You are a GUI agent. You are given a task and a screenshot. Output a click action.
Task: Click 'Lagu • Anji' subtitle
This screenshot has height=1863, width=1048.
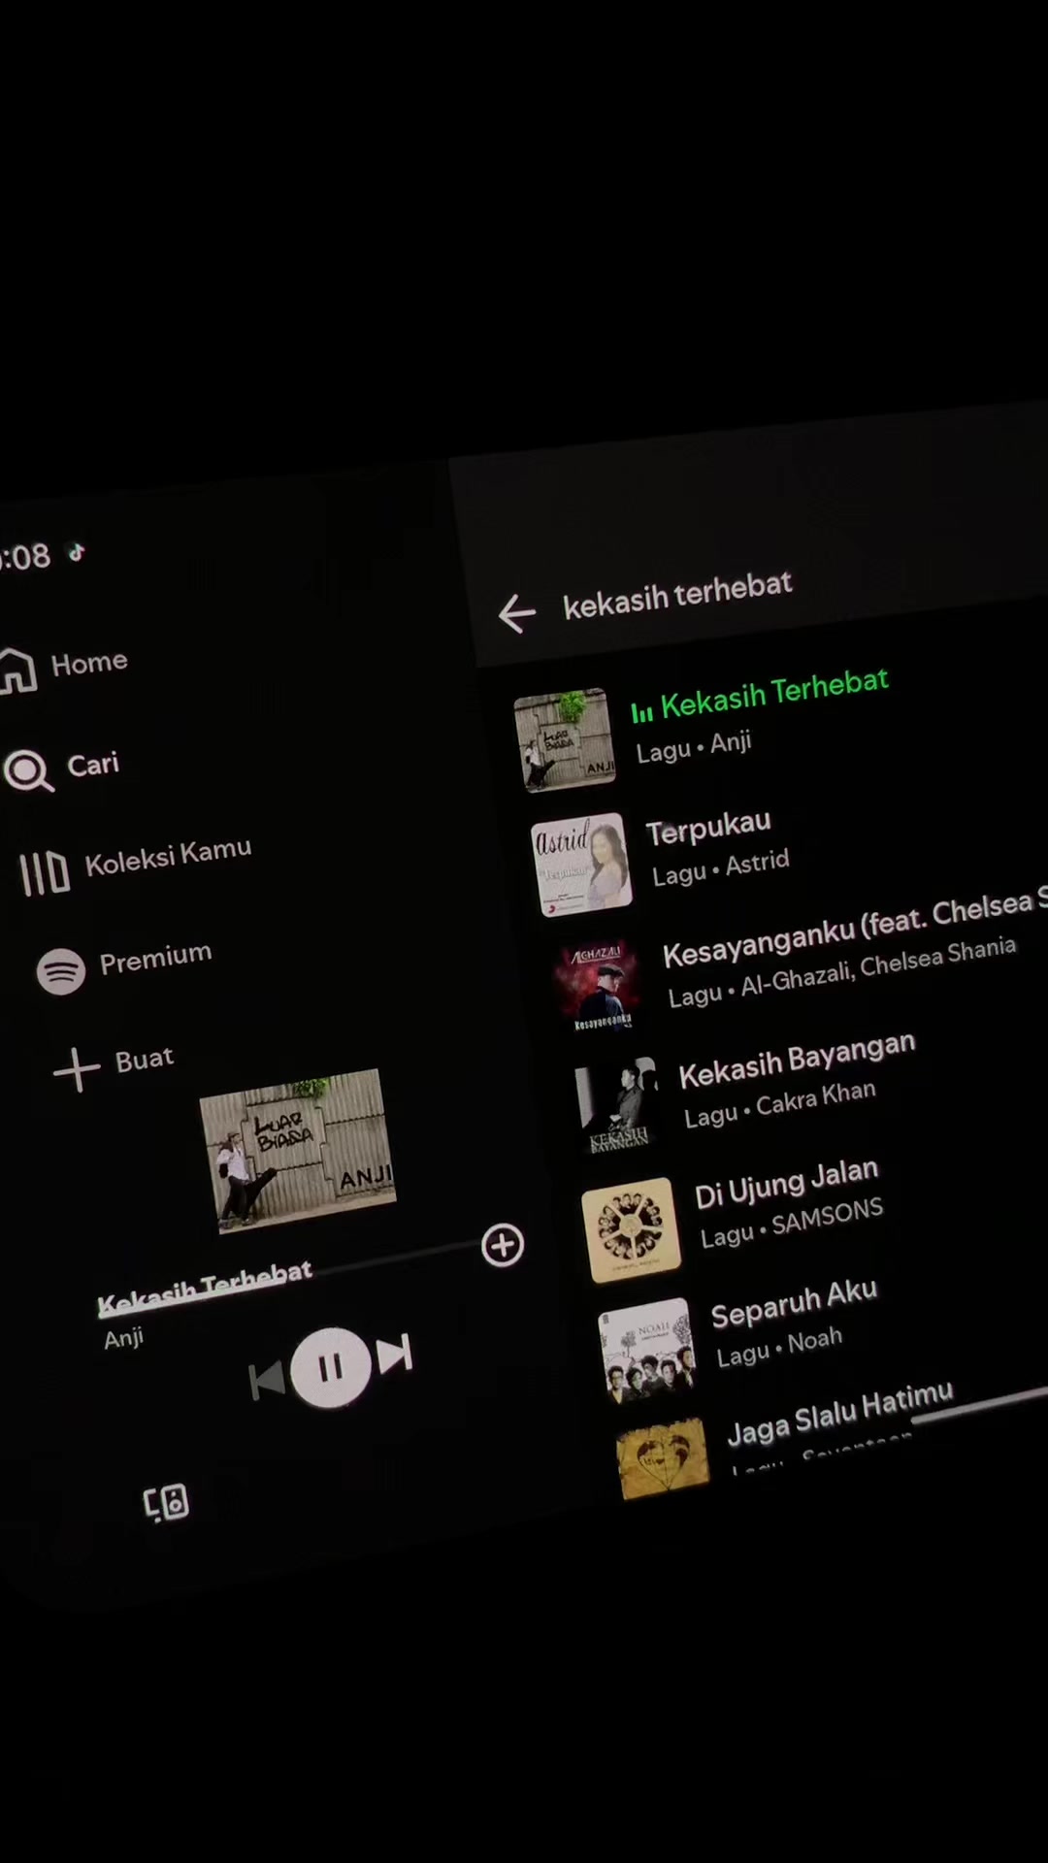point(693,747)
